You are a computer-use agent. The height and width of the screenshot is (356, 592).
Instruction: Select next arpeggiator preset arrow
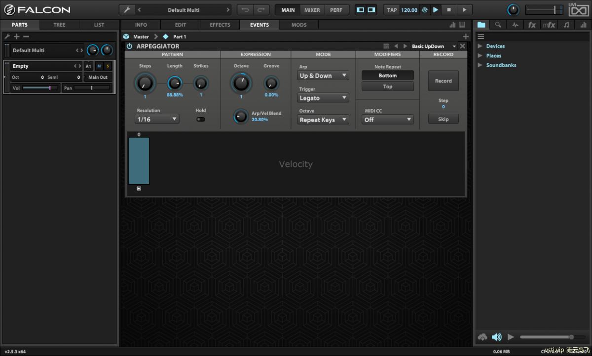[406, 46]
